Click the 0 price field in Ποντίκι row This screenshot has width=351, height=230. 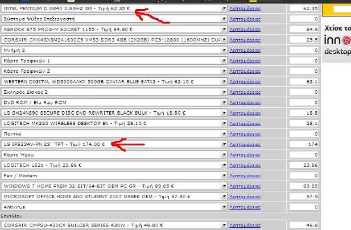(x=304, y=134)
